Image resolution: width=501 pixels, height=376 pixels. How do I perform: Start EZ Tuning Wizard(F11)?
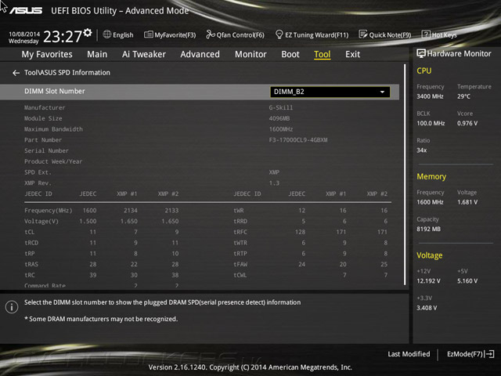312,34
